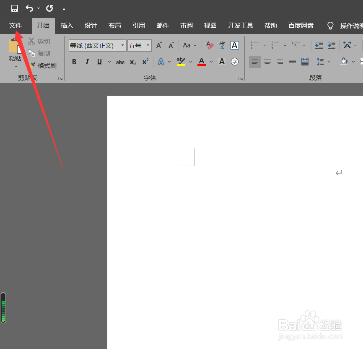The width and height of the screenshot is (363, 349).
Task: Toggle subscript formatting
Action: (x=133, y=62)
